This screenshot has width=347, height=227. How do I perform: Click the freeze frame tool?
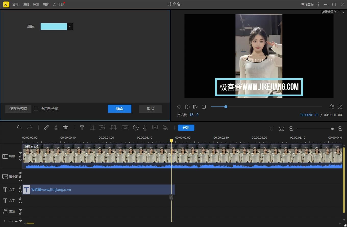pyautogui.click(x=125, y=128)
